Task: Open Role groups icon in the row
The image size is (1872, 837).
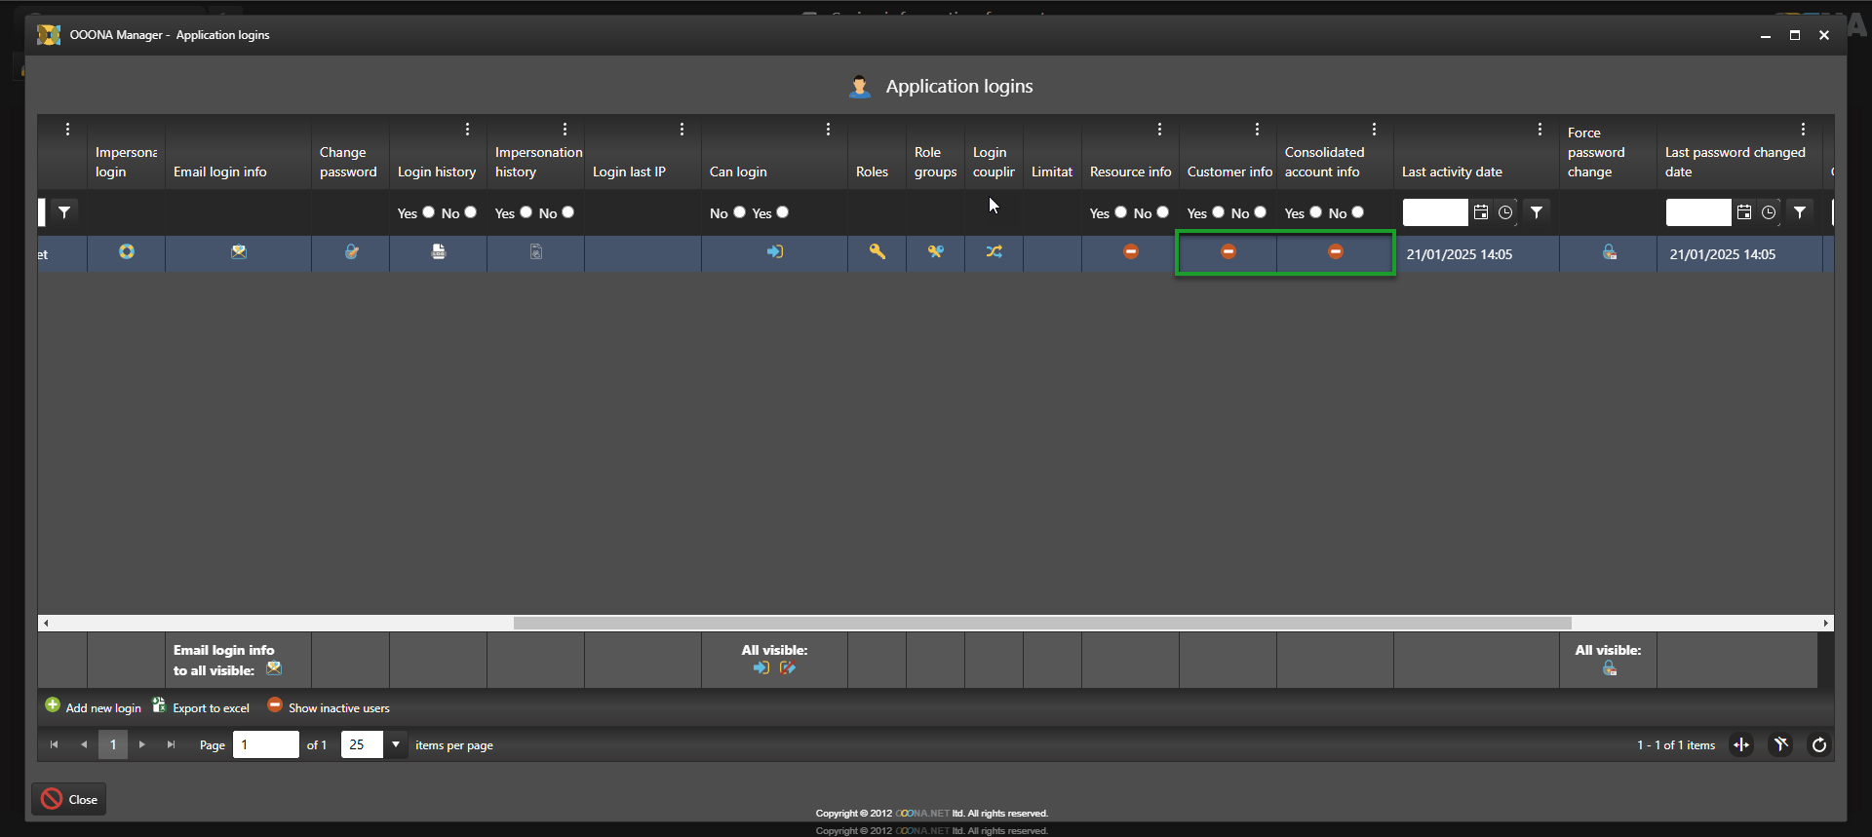Action: click(x=936, y=252)
